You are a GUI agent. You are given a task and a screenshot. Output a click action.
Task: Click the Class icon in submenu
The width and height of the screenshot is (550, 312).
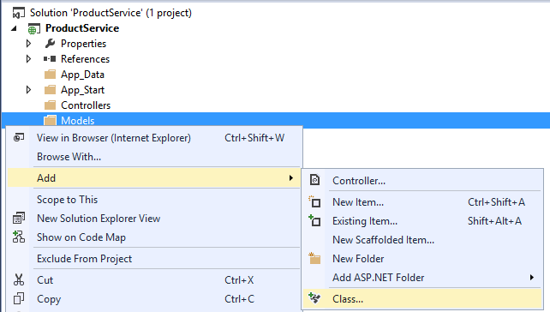[x=314, y=298]
